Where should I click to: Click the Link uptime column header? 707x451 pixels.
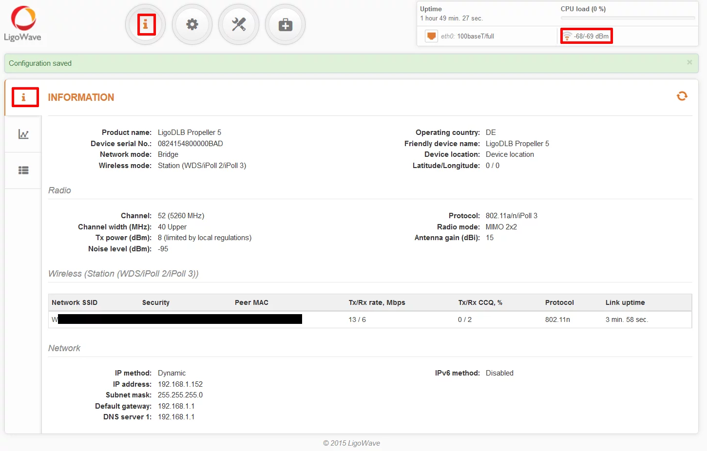point(625,302)
